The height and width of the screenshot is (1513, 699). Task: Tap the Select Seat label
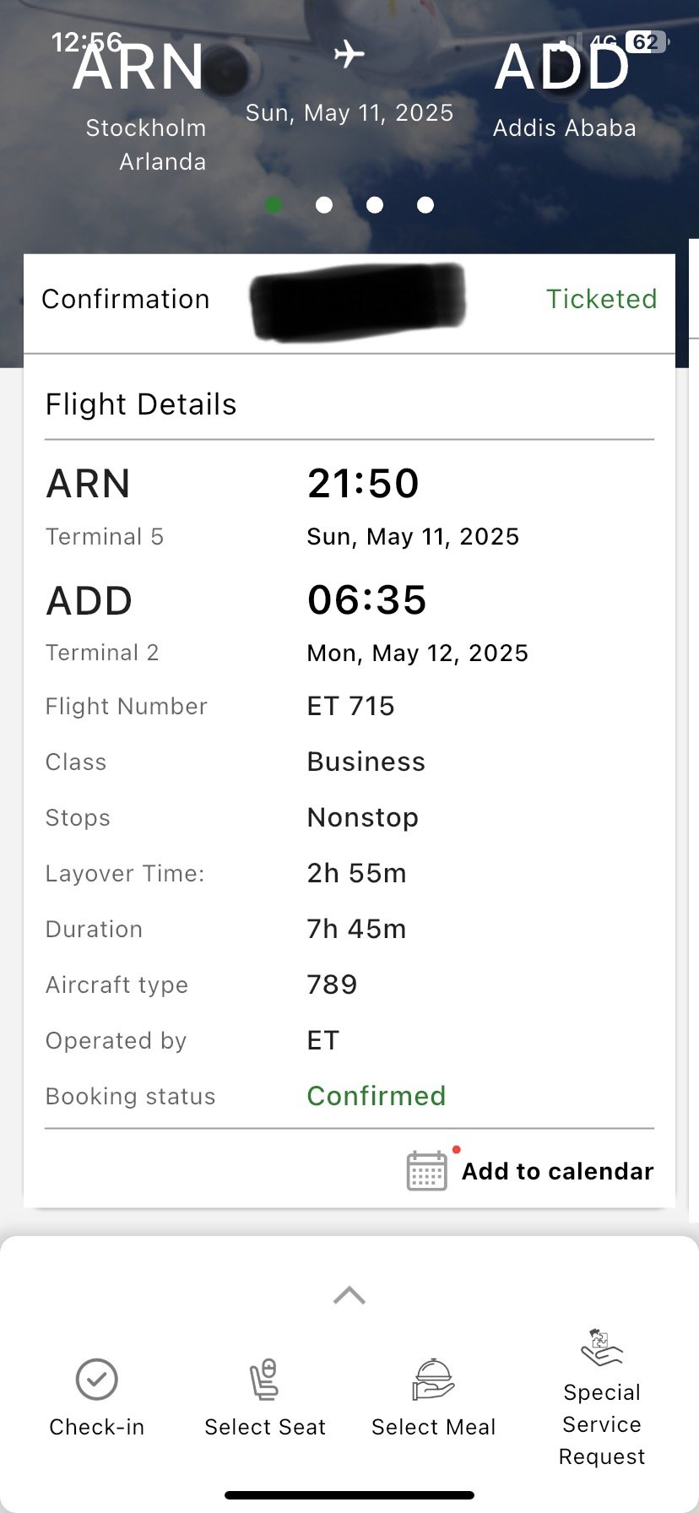[265, 1427]
